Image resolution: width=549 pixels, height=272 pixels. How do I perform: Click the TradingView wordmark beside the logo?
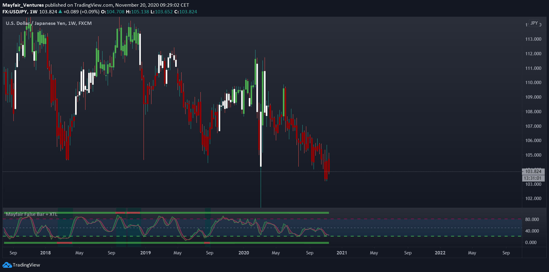26,265
